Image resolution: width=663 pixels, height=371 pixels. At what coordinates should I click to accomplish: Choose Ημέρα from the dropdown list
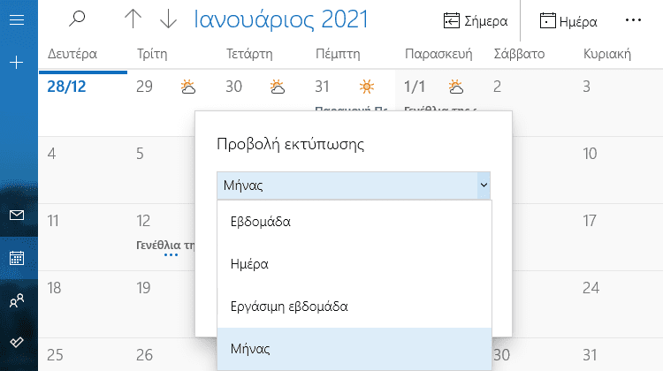(x=354, y=264)
